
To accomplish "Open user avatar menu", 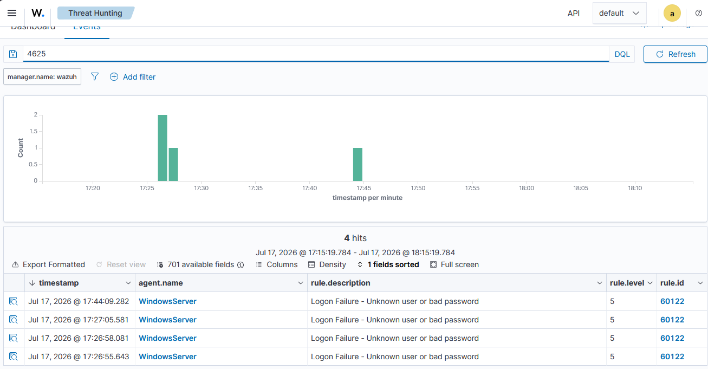I will pos(672,14).
